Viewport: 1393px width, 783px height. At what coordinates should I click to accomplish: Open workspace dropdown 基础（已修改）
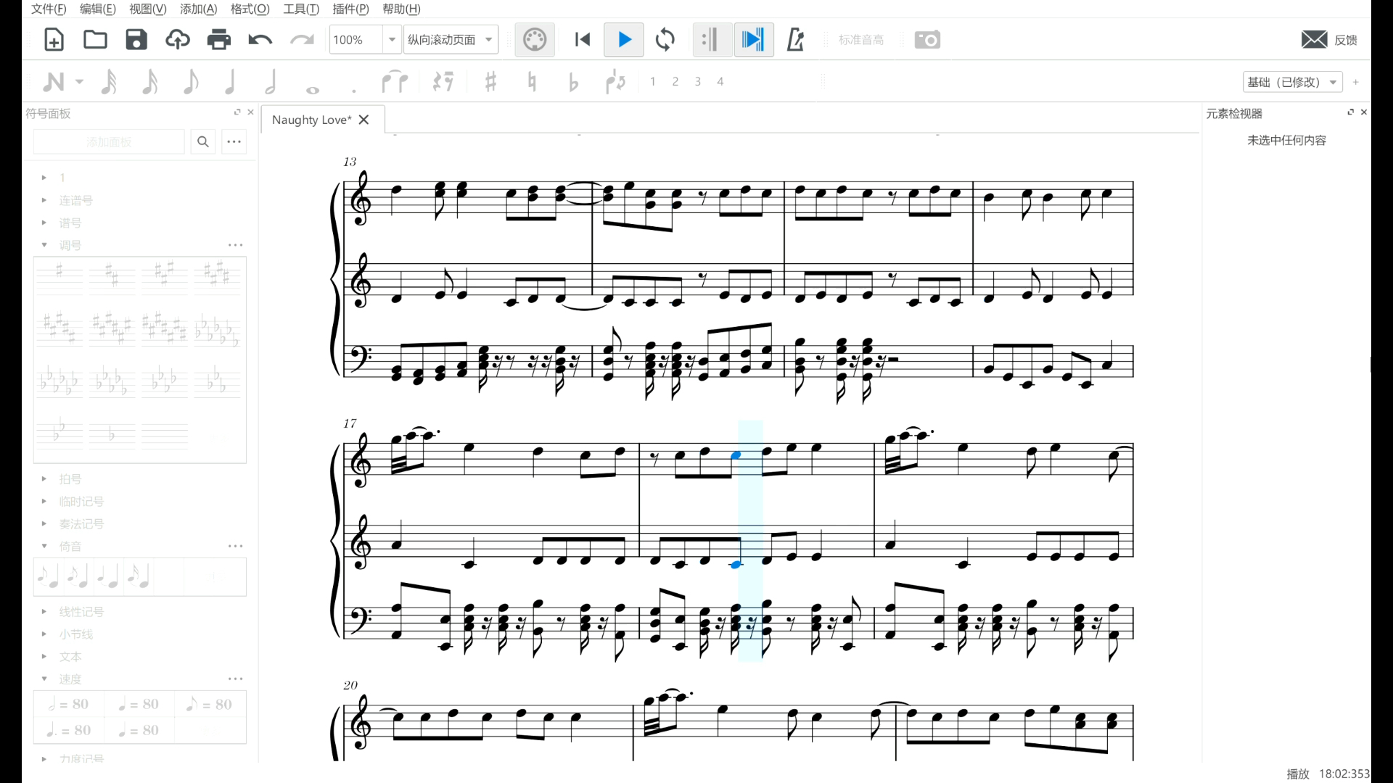[x=1293, y=82]
